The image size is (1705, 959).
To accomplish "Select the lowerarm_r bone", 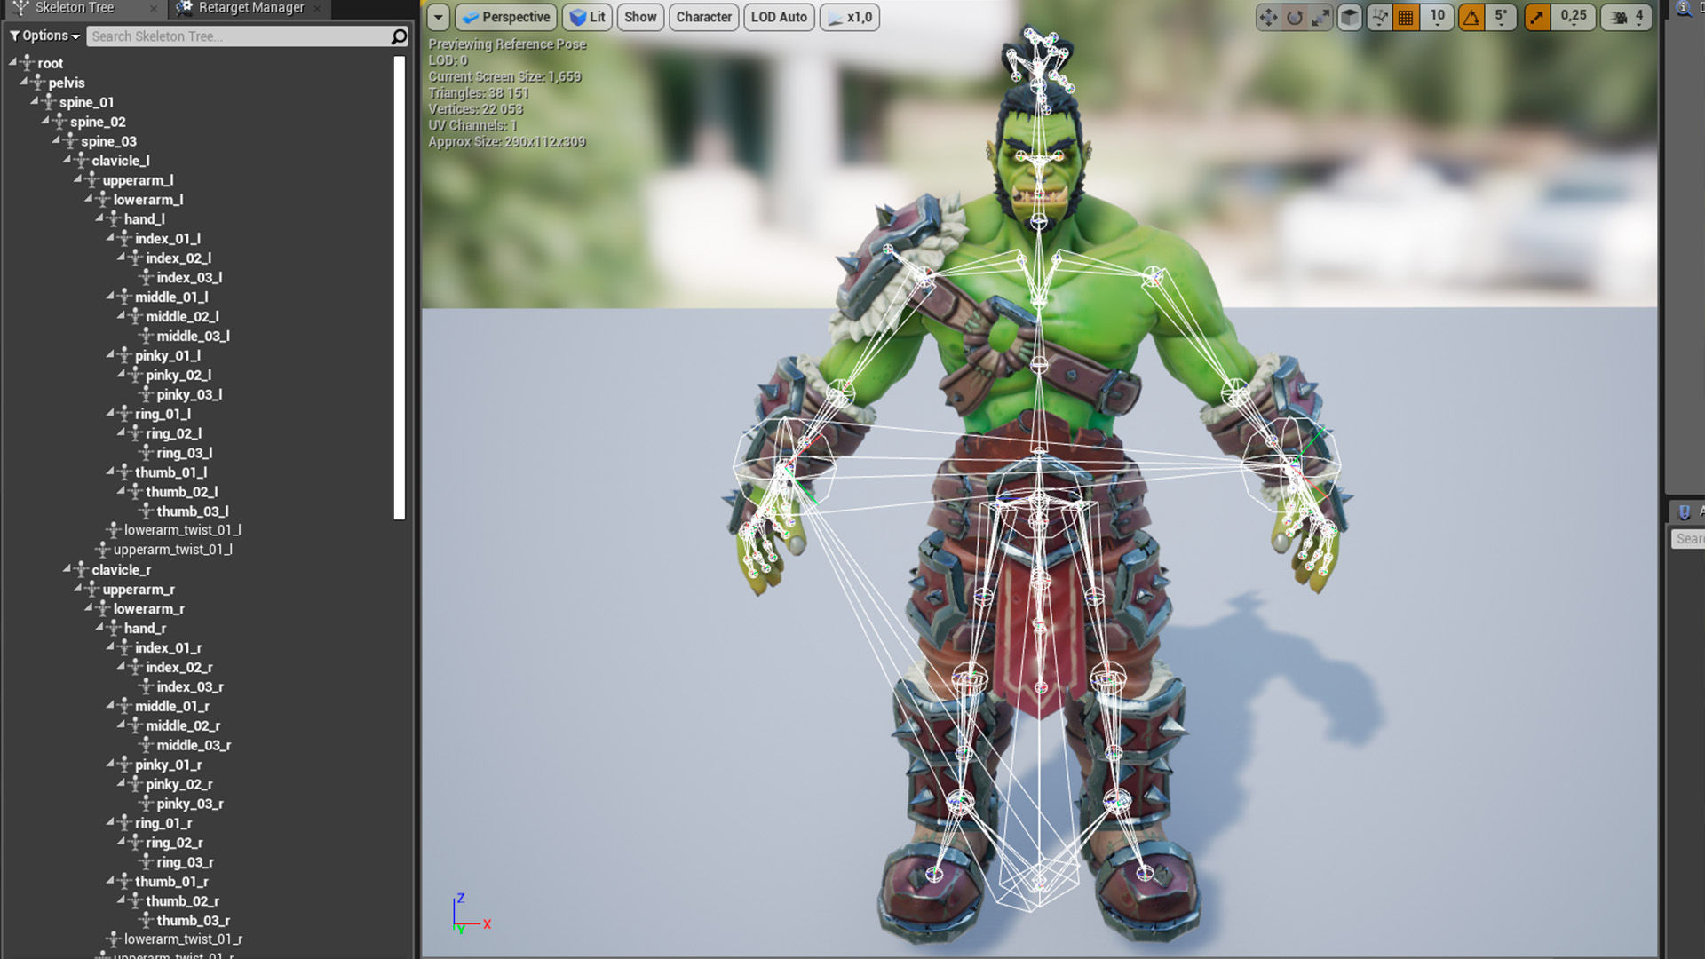I will tap(149, 609).
